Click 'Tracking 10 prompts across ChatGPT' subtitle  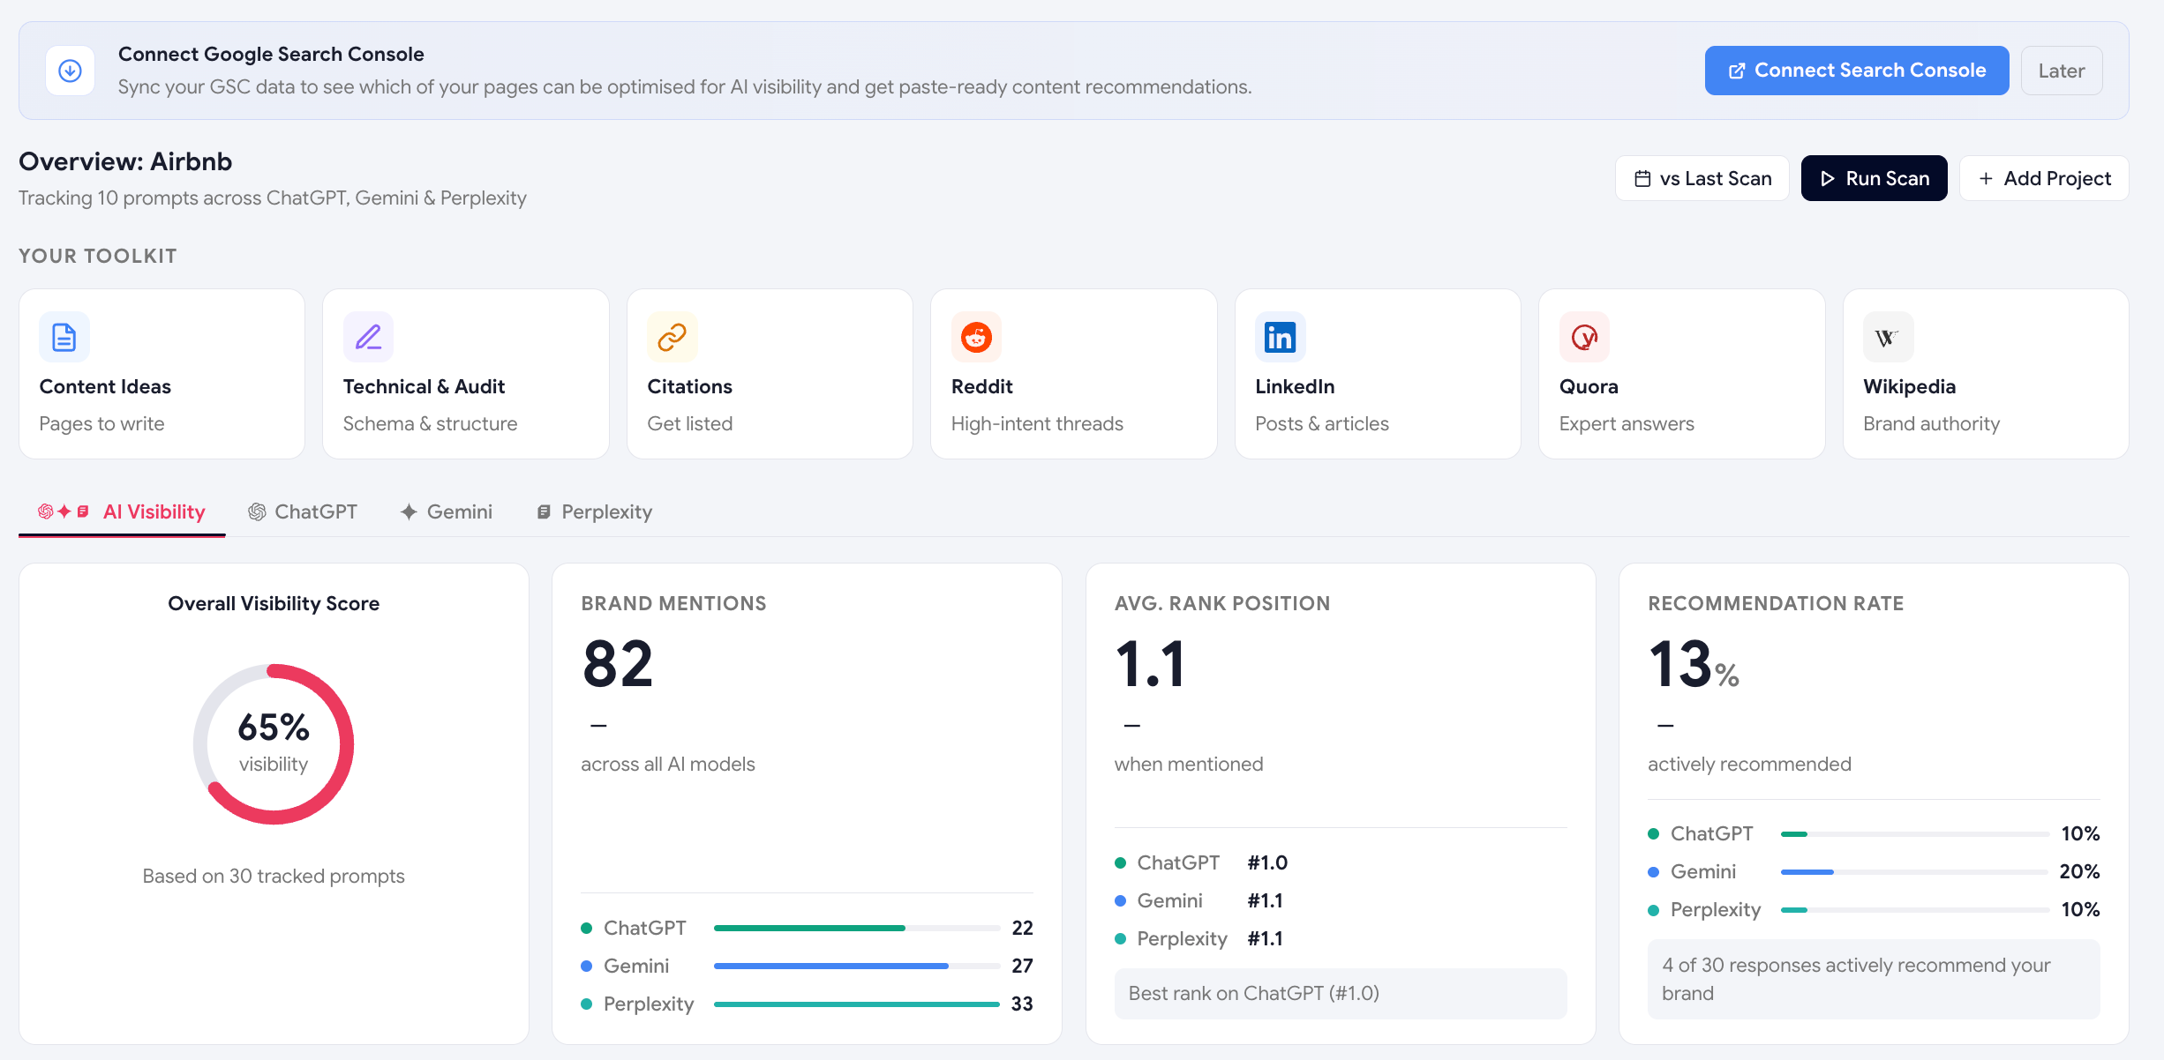(273, 198)
